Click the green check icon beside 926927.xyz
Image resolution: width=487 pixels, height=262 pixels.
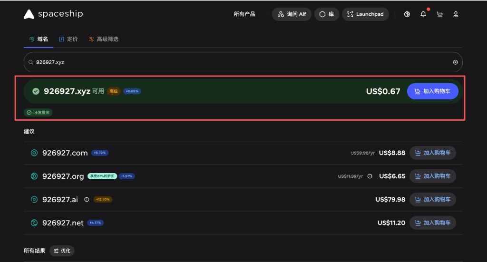coord(36,91)
